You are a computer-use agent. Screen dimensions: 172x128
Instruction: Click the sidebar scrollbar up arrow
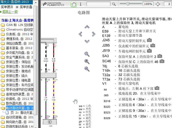[x=36, y=2]
